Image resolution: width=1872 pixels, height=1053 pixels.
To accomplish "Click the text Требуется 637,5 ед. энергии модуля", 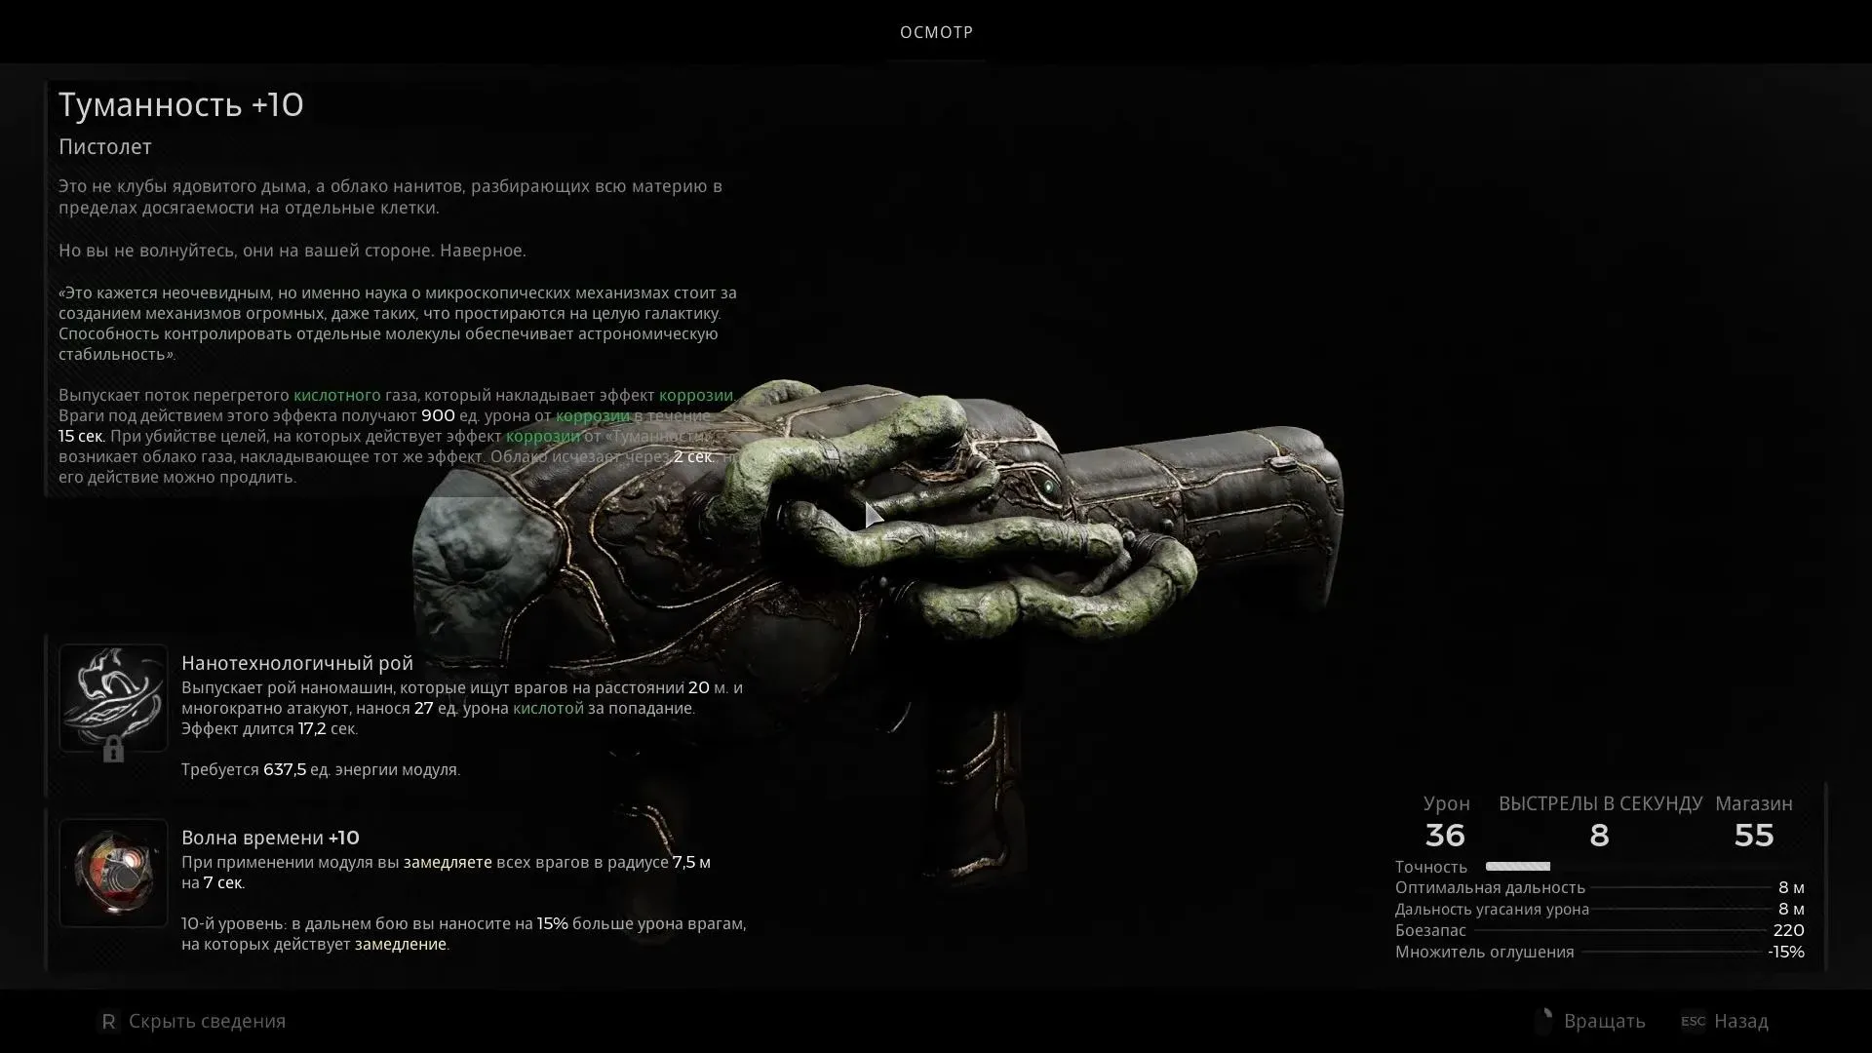I will [x=321, y=769].
